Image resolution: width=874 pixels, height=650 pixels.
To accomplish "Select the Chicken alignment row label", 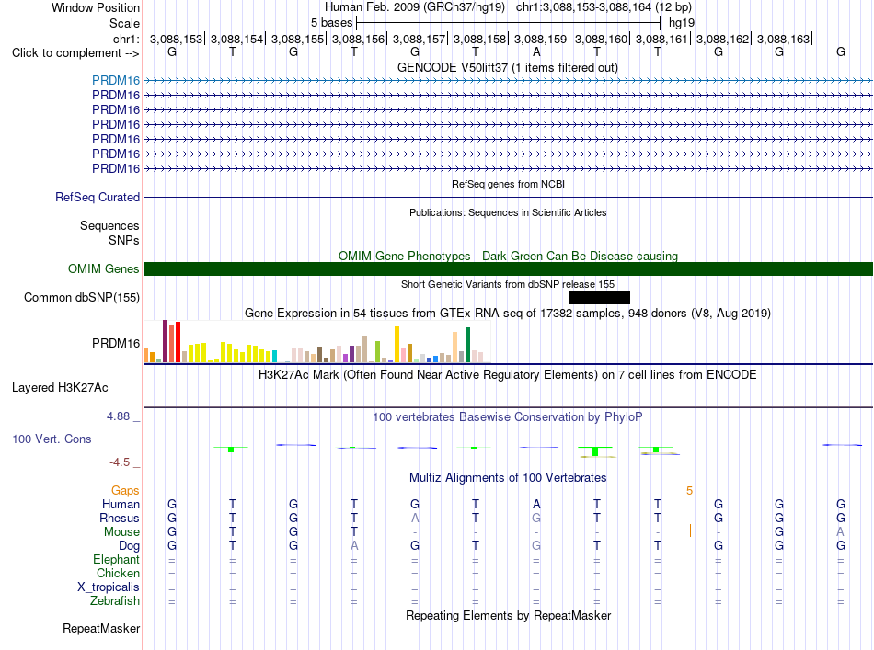I will [118, 573].
